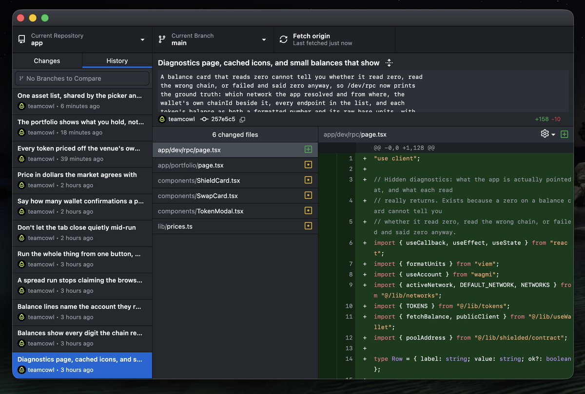
Task: Click the Fetch origin sync icon
Action: coord(283,39)
